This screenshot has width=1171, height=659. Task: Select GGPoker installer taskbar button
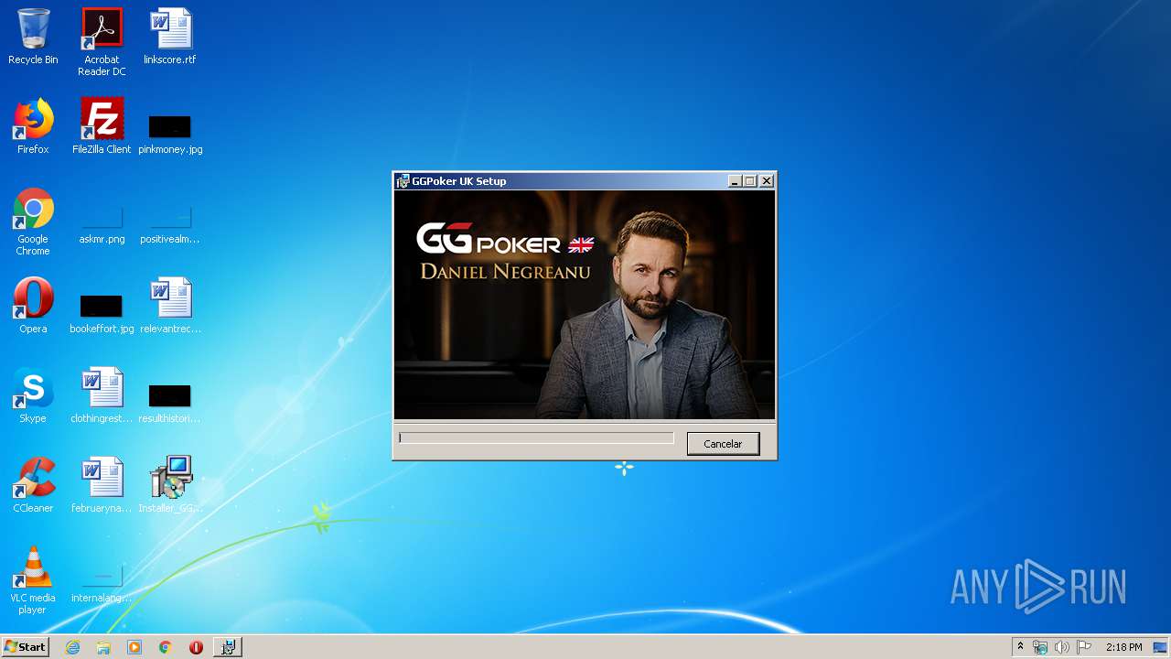(x=228, y=647)
